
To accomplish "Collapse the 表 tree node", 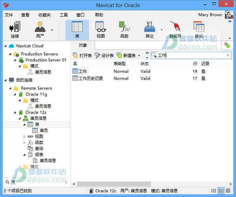I will click(x=24, y=125).
